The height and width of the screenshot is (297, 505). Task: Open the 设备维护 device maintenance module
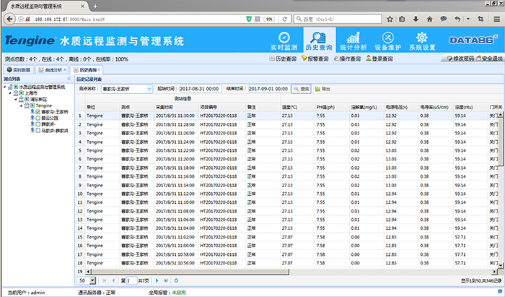tap(387, 41)
